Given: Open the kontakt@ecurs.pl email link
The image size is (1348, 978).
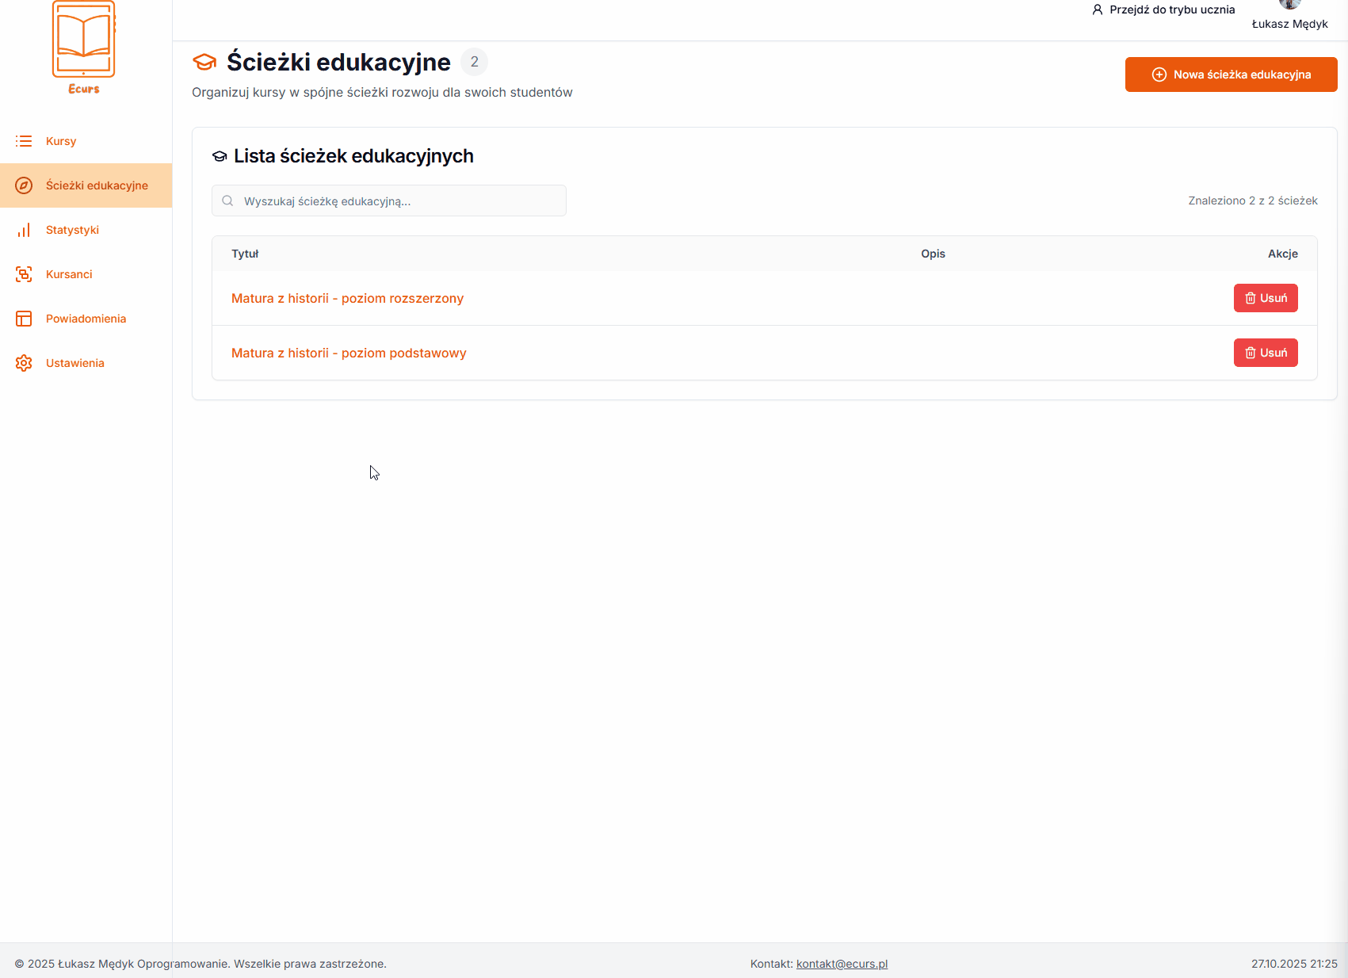Looking at the screenshot, I should [x=842, y=964].
